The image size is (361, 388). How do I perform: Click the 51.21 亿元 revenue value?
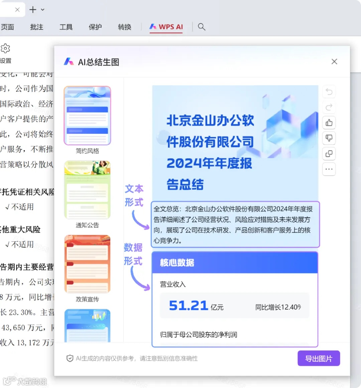[196, 306]
